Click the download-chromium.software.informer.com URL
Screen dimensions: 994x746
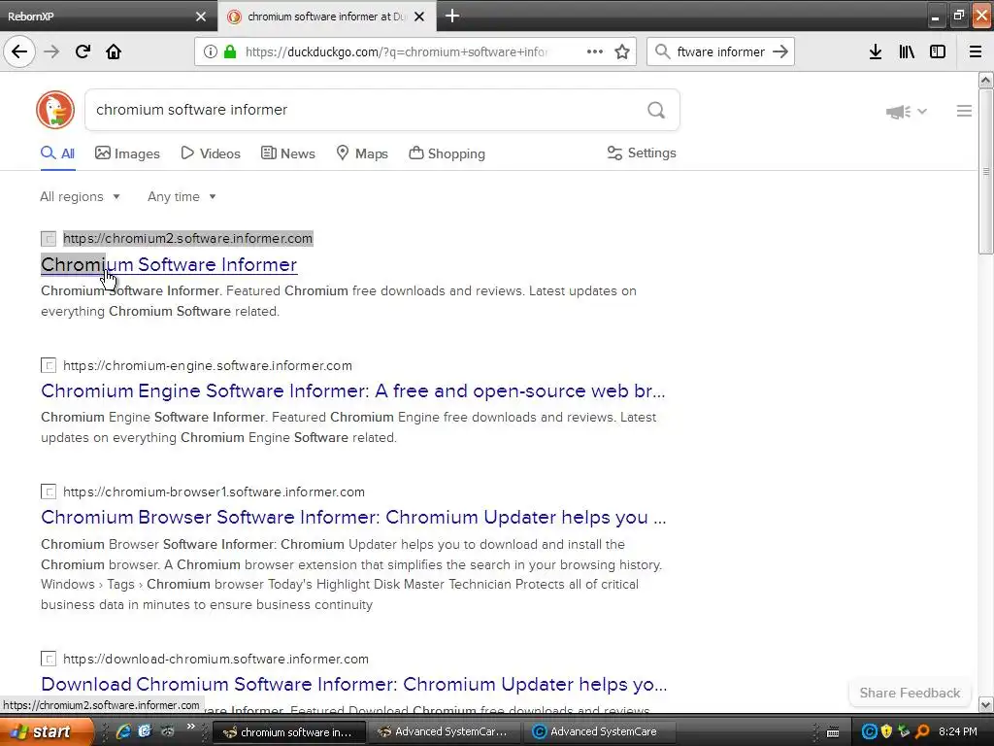[215, 659]
